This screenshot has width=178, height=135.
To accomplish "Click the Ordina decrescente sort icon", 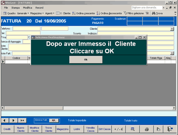I will pos(98,13).
